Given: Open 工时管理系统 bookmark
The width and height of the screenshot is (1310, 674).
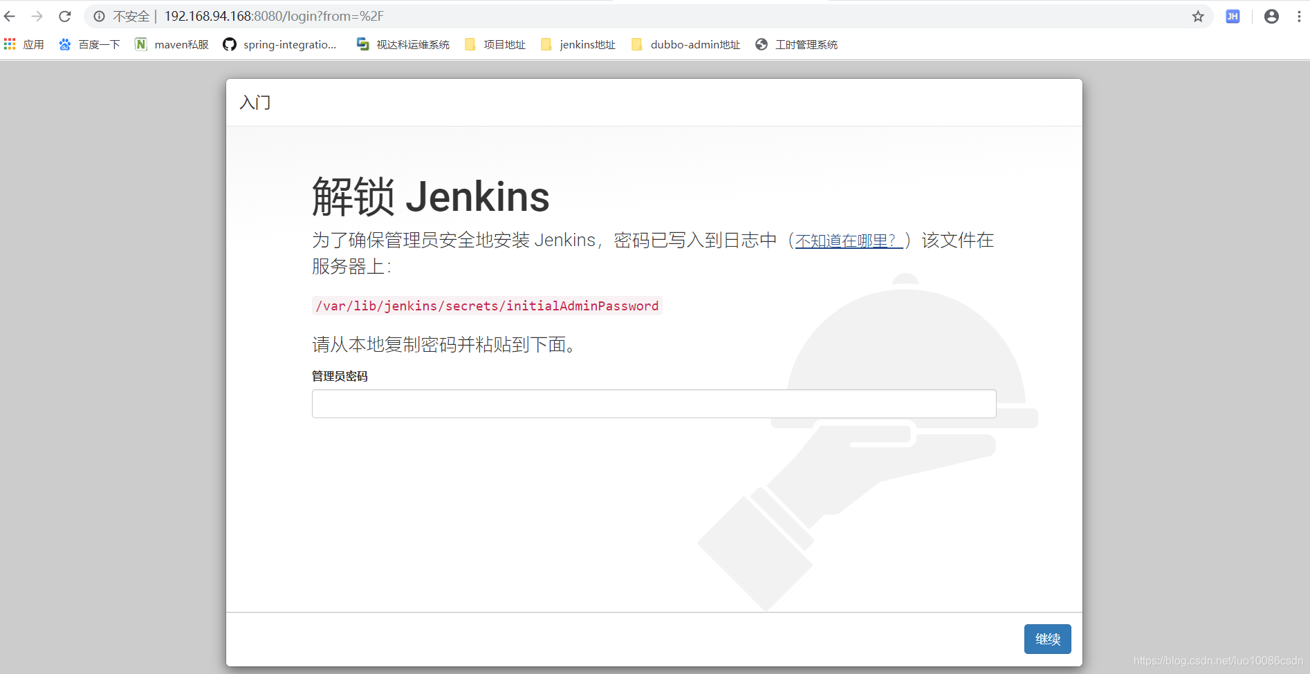Looking at the screenshot, I should click(796, 44).
